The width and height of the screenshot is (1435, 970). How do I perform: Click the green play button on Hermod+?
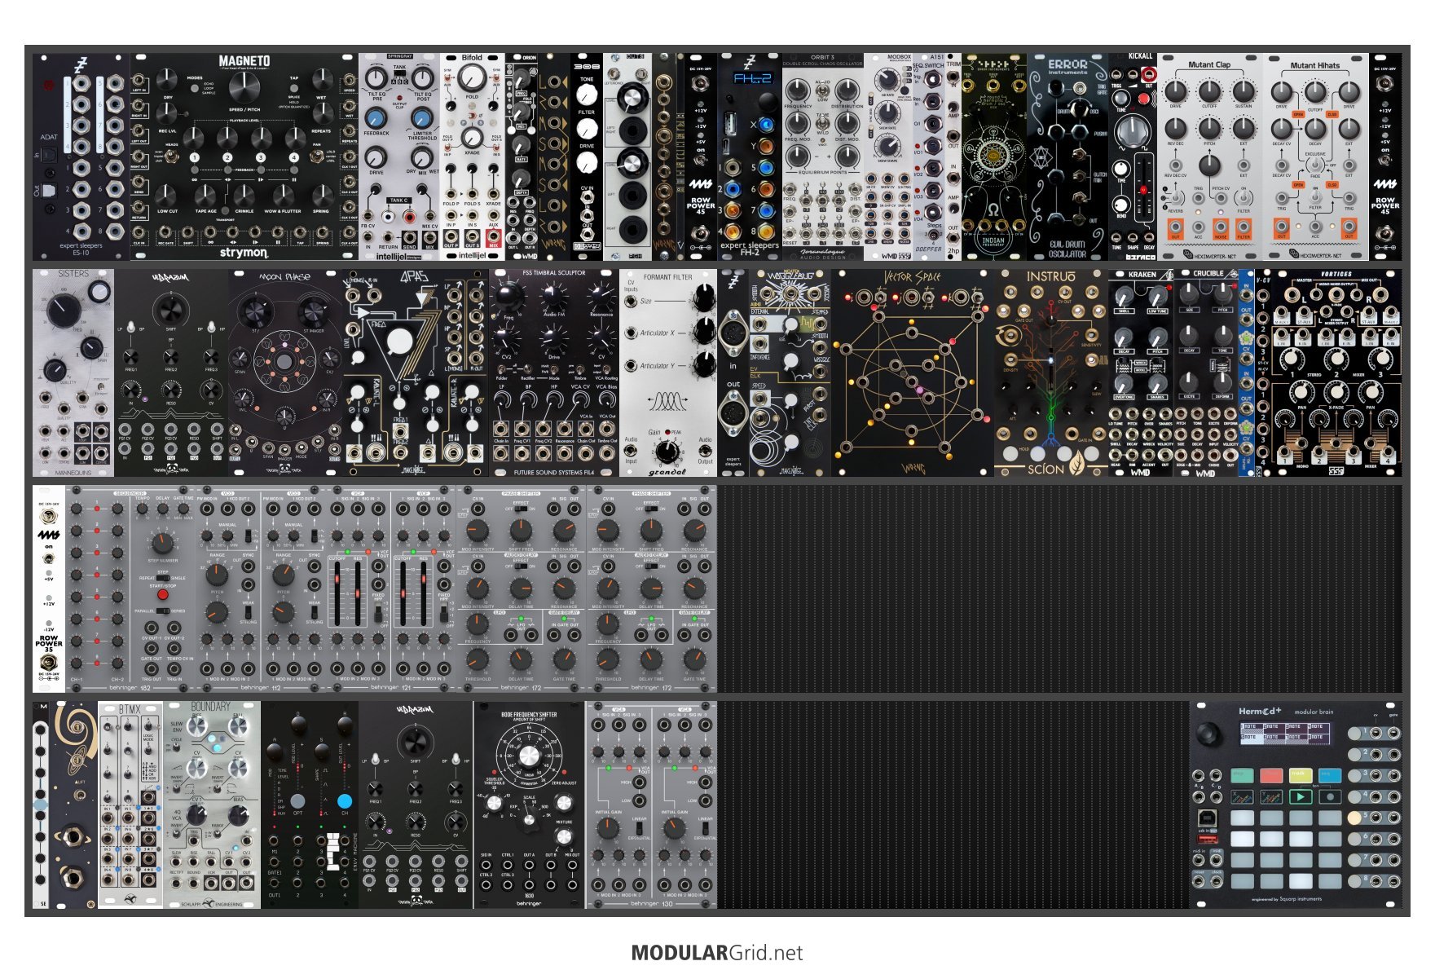(x=1301, y=796)
